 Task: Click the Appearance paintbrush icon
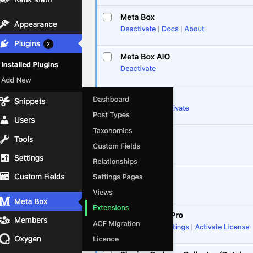click(4, 24)
